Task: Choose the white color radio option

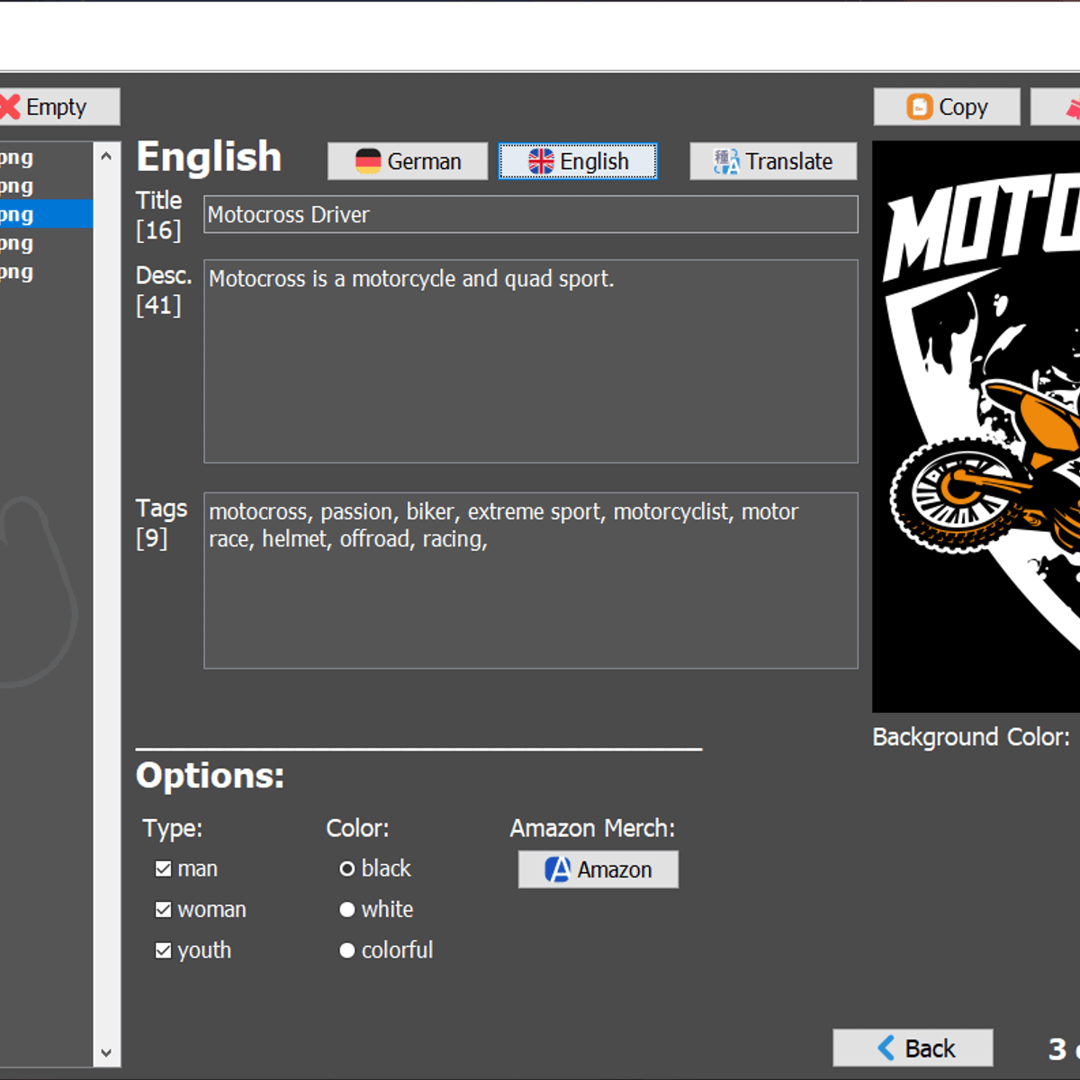Action: (347, 910)
